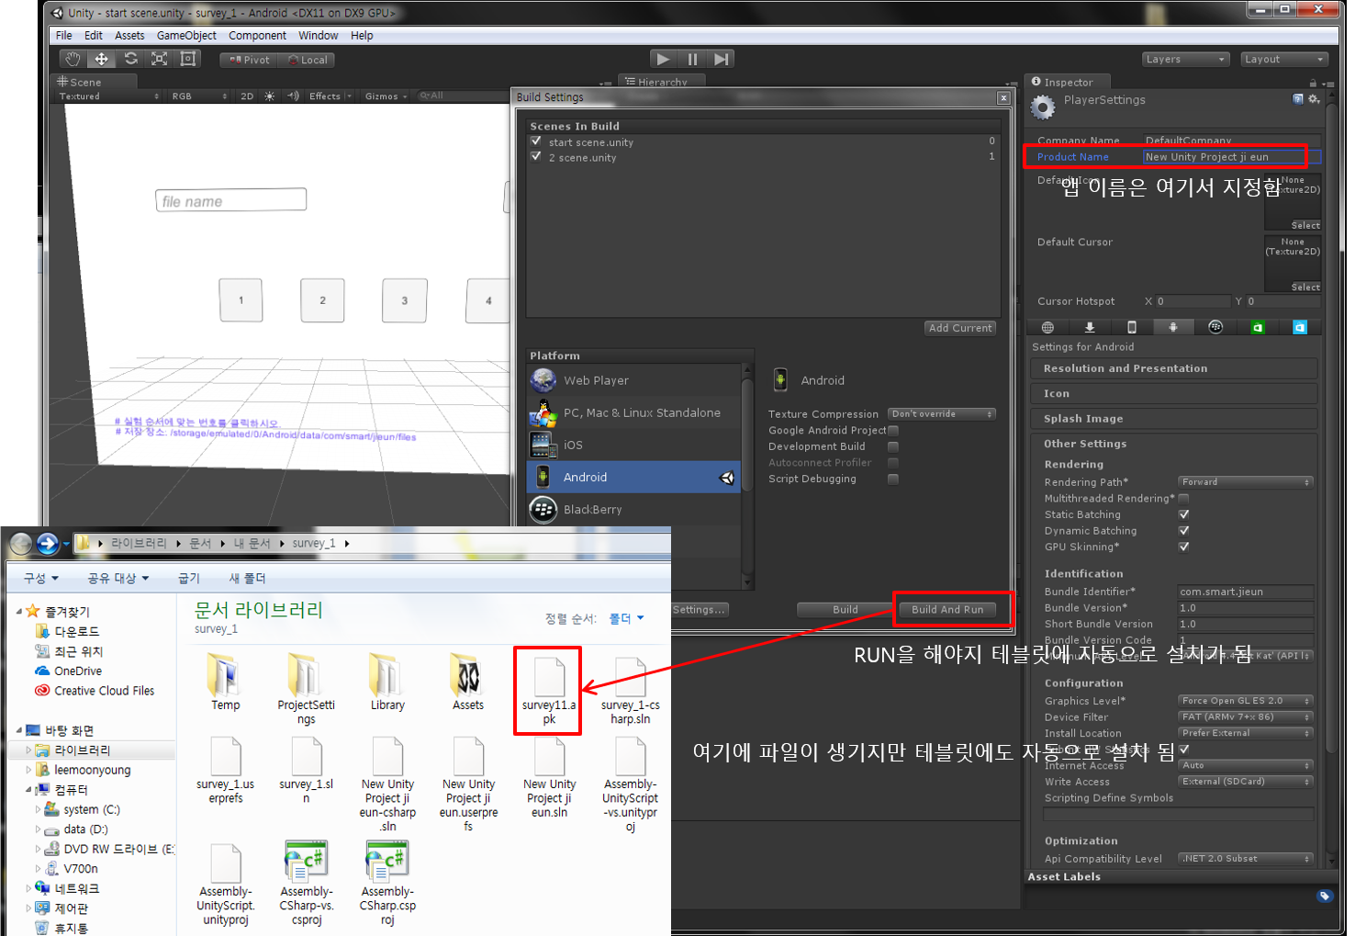Enable Multithreaded Rendering checkbox
Screen dimensions: 1355x936
point(1183,498)
